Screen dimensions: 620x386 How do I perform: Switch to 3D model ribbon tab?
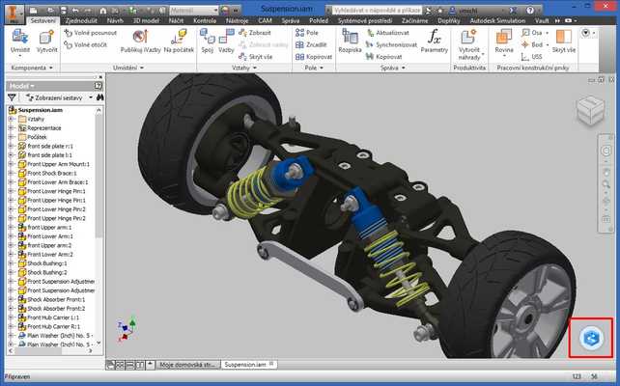click(146, 20)
